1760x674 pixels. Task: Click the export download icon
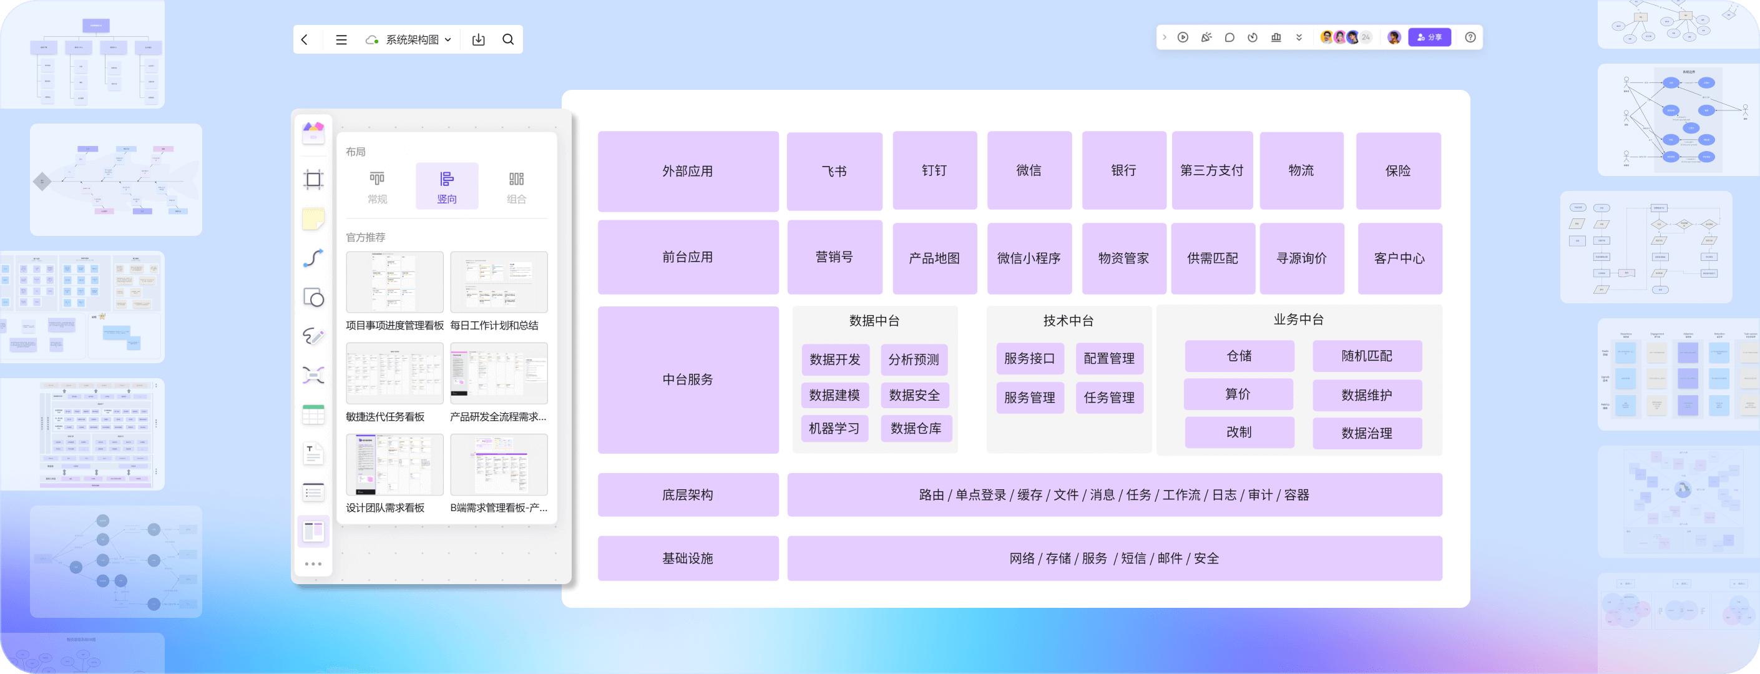tap(479, 39)
